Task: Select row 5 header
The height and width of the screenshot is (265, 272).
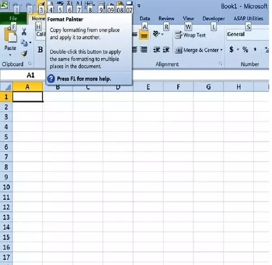Action: click(x=6, y=137)
